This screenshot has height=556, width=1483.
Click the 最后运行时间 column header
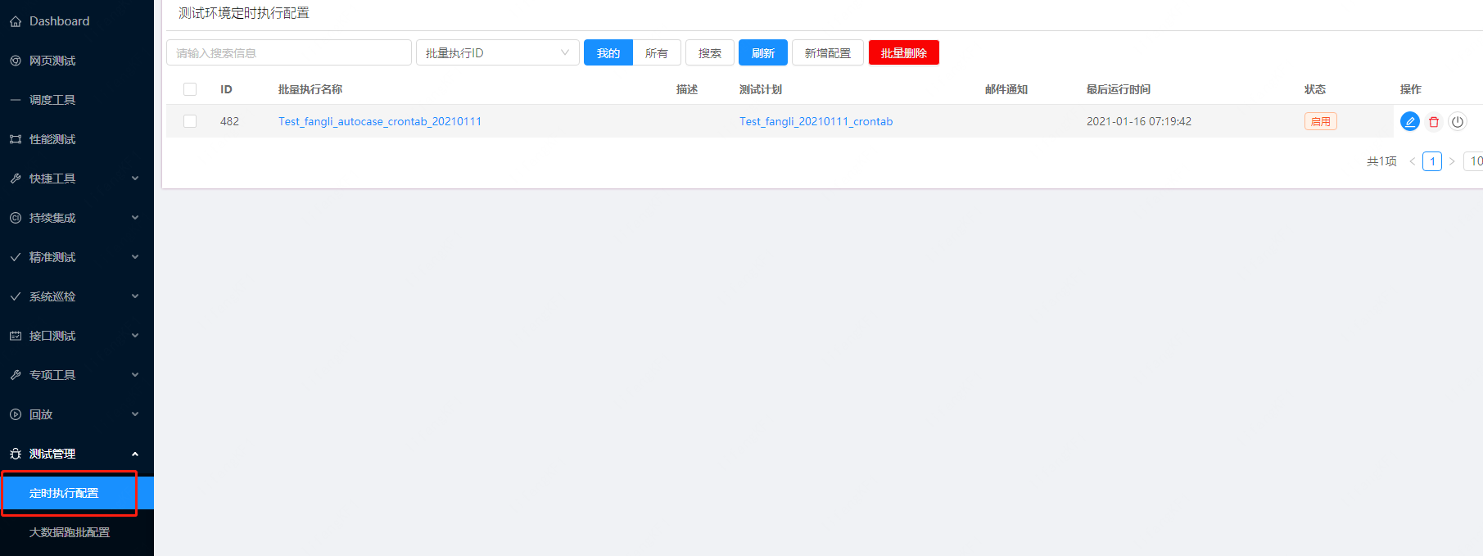(1119, 89)
